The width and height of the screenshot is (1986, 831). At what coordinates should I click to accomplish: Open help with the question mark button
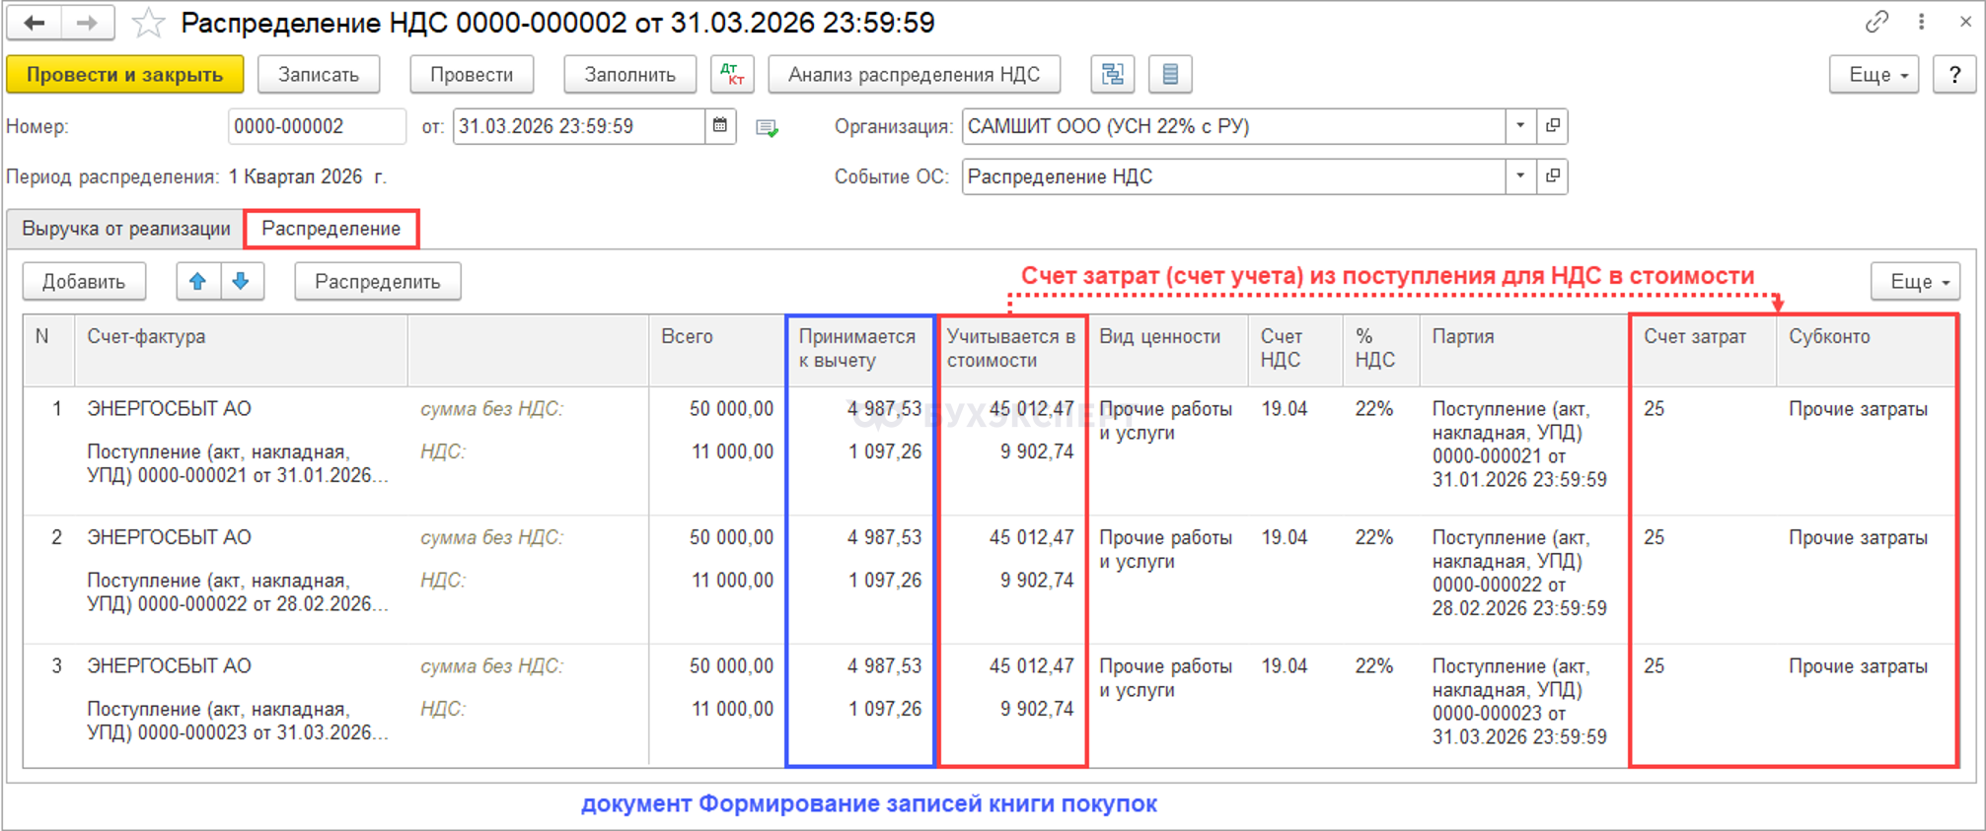(1954, 74)
